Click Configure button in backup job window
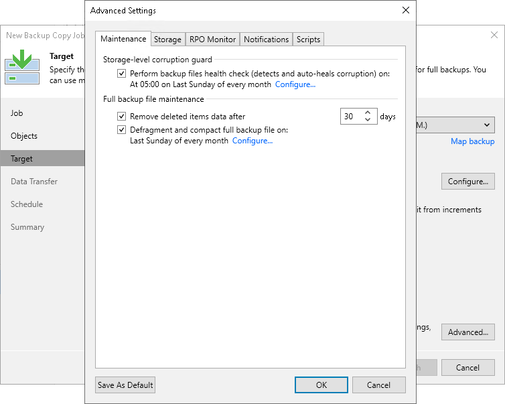505x404 pixels. (x=468, y=182)
